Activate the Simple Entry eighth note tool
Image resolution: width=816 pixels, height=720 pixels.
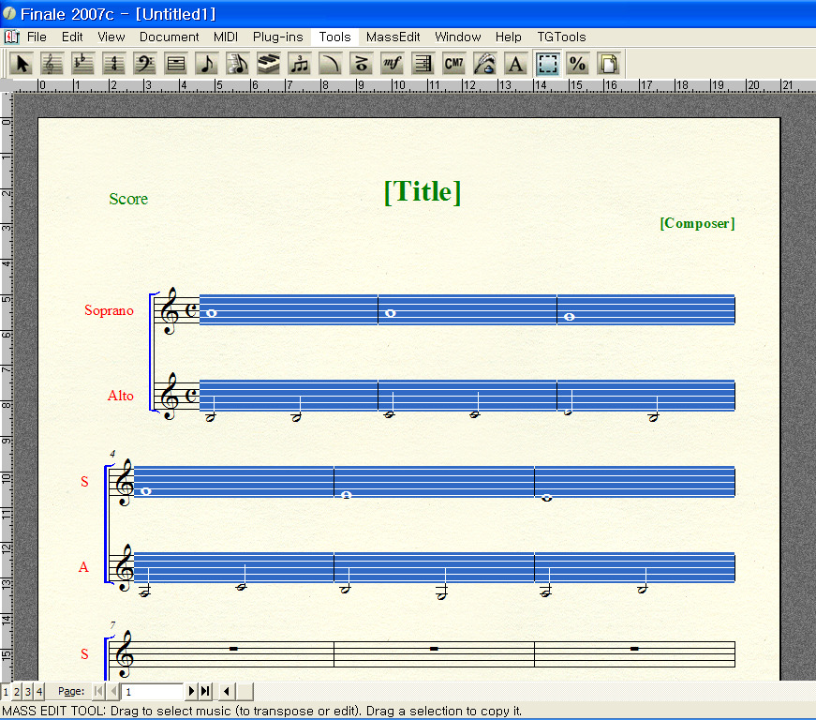(x=207, y=64)
